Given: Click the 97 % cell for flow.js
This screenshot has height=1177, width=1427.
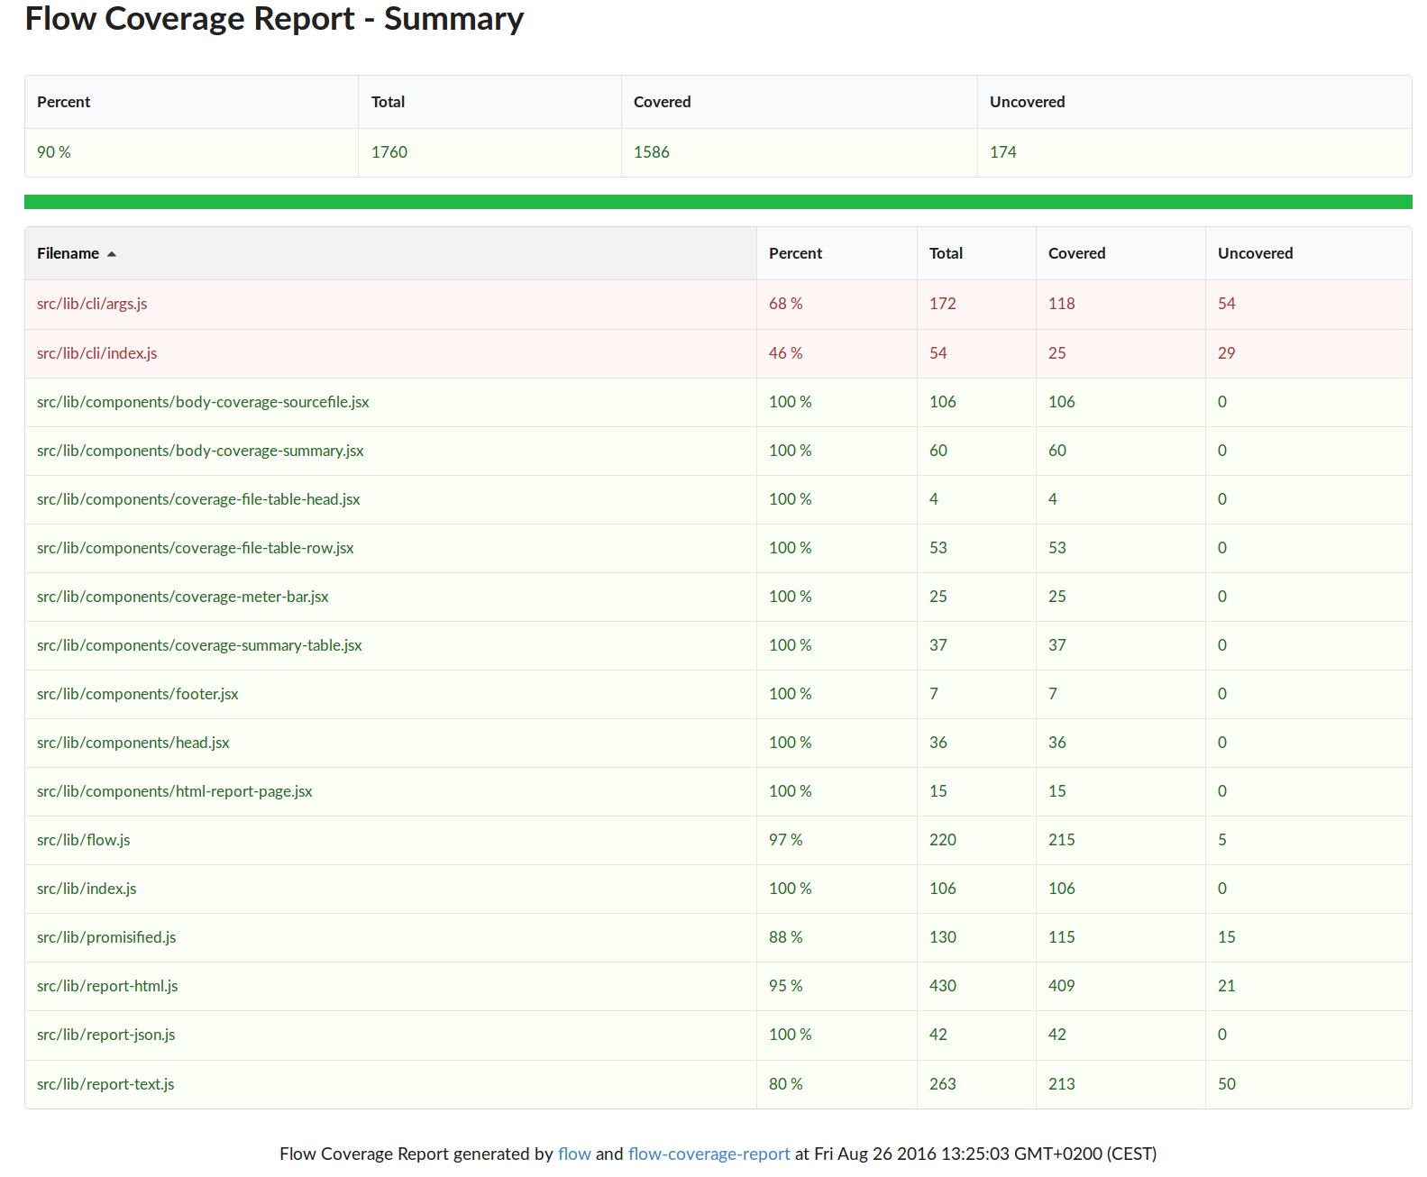Looking at the screenshot, I should pos(837,840).
